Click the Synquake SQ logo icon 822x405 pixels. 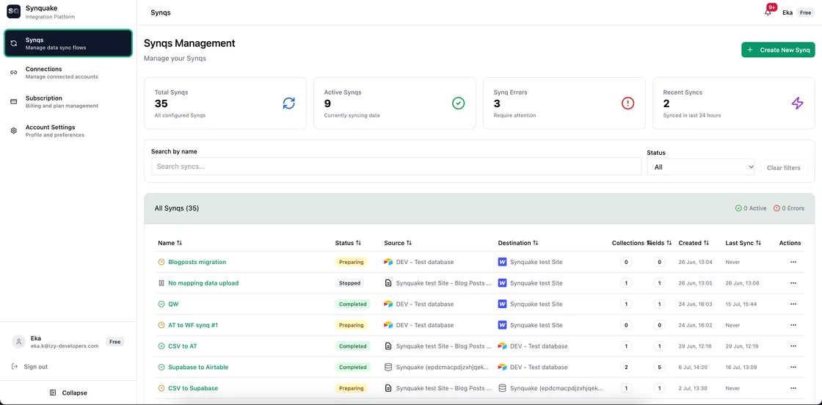point(13,12)
